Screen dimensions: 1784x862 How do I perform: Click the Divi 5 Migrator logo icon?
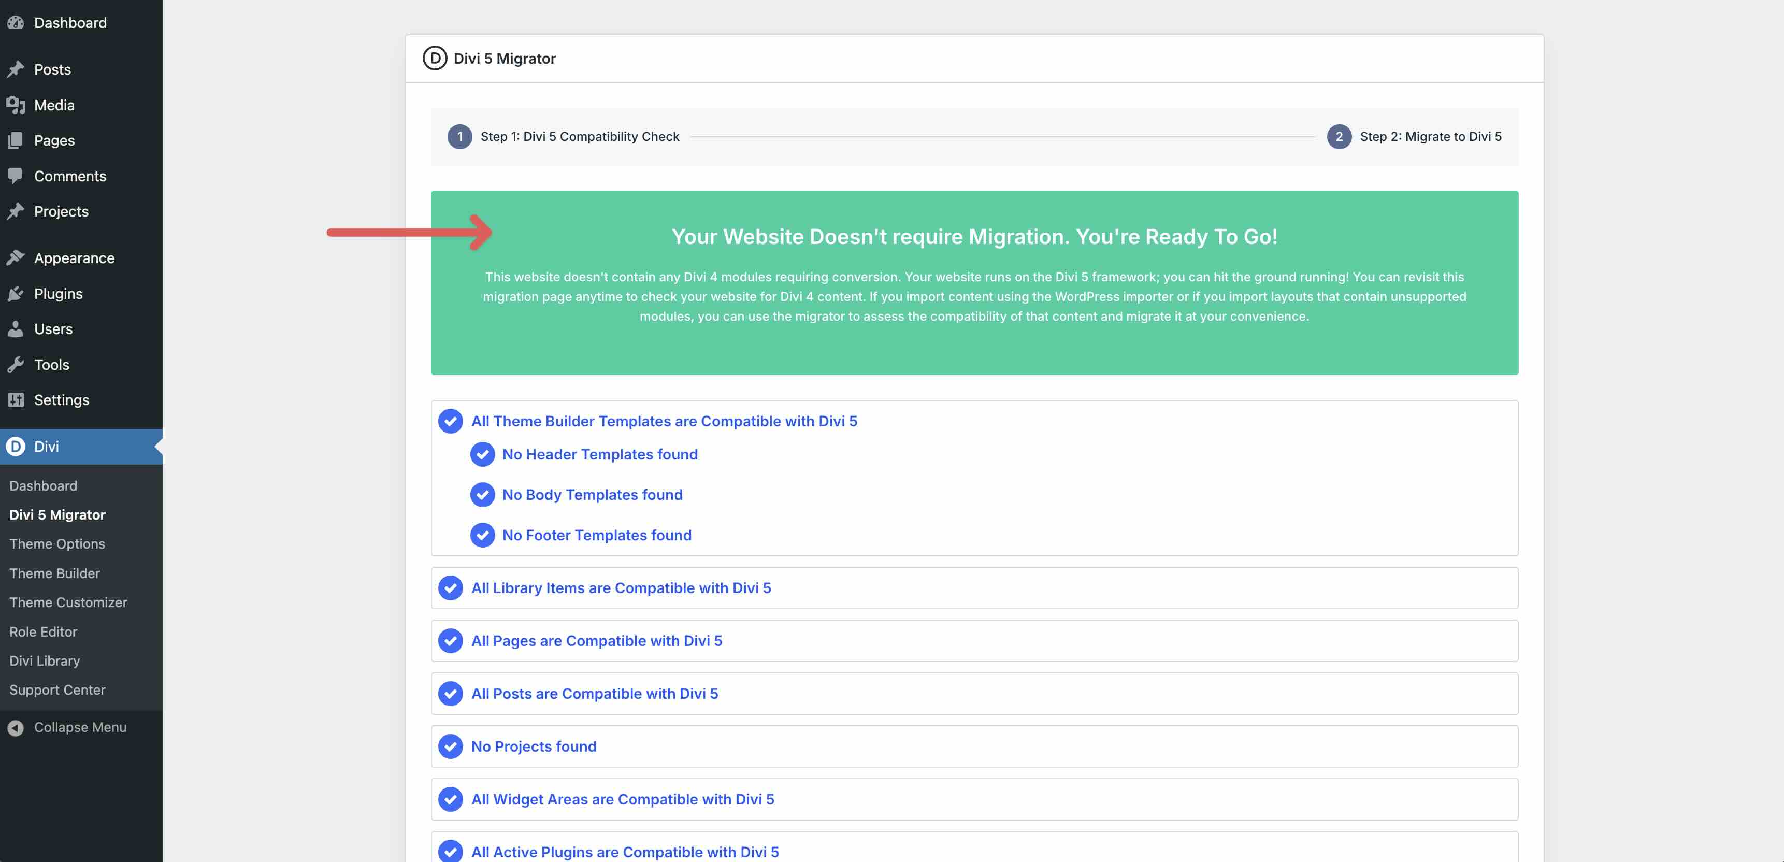[x=434, y=58]
